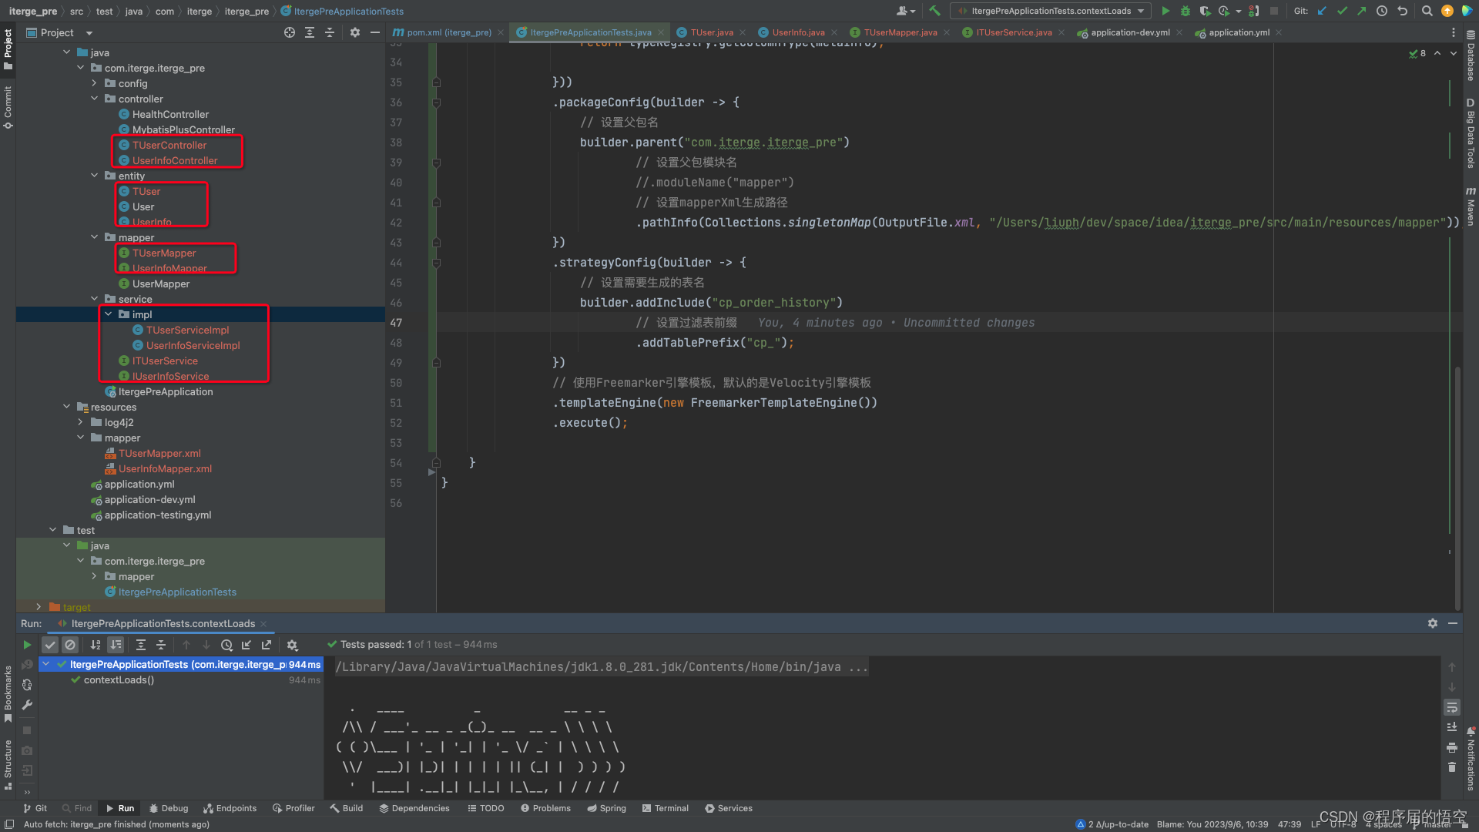The width and height of the screenshot is (1479, 832).
Task: Open Services tool window button
Action: pyautogui.click(x=729, y=808)
